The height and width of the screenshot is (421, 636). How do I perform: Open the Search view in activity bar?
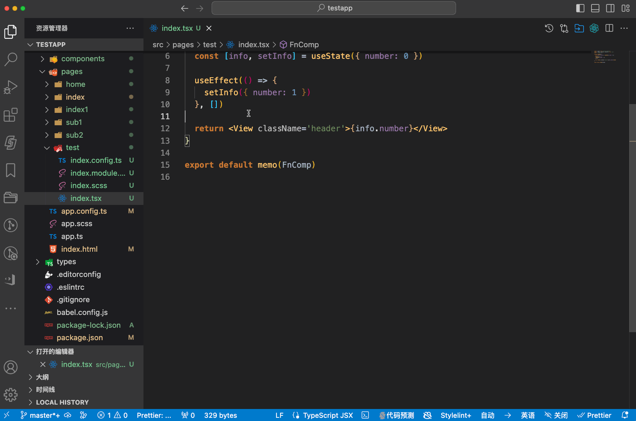(x=10, y=59)
